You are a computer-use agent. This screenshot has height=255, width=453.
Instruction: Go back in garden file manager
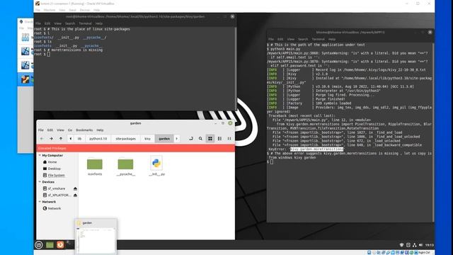(42, 139)
